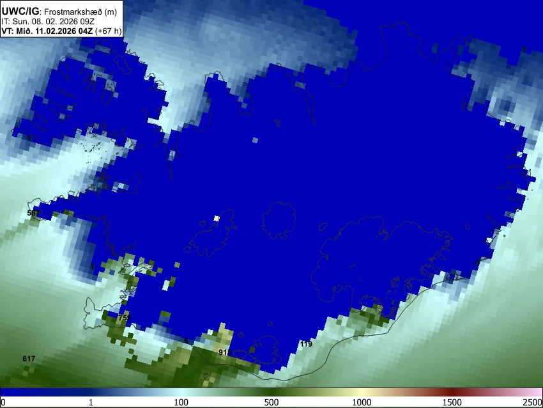Click the map value label '617'
The image size is (543, 408).
[x=29, y=358]
